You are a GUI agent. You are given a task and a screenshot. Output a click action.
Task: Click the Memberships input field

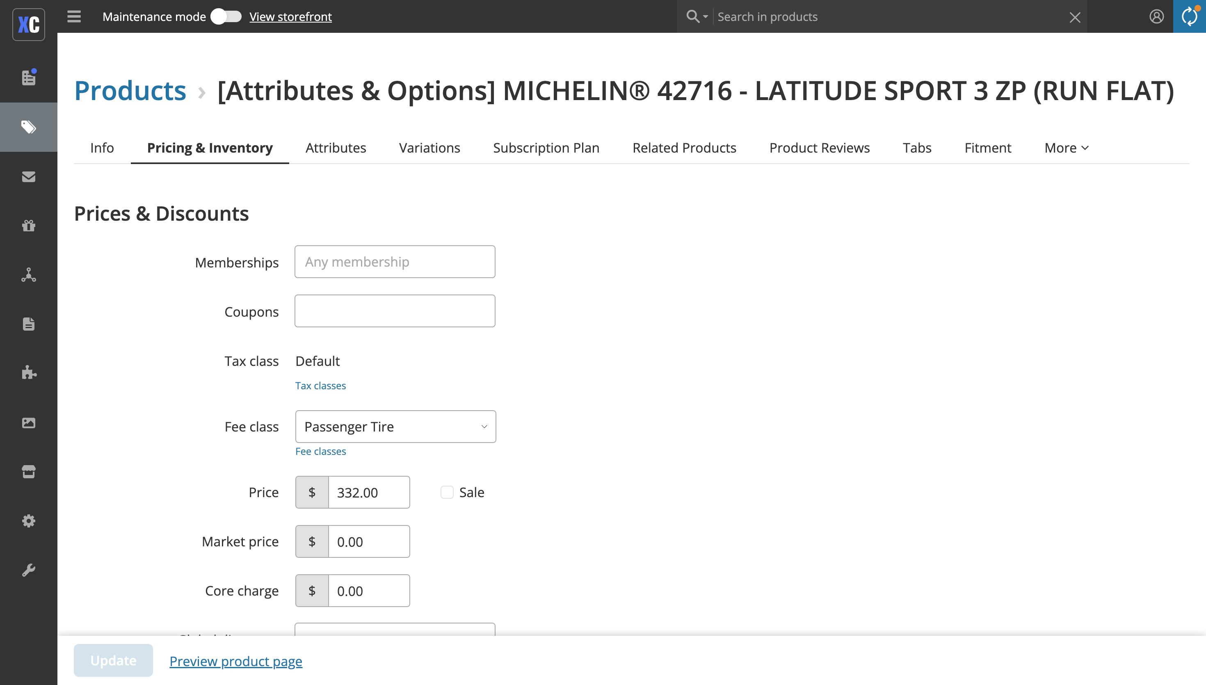tap(395, 262)
